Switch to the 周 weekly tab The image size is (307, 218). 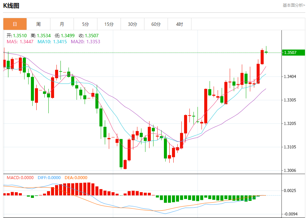tap(38, 24)
